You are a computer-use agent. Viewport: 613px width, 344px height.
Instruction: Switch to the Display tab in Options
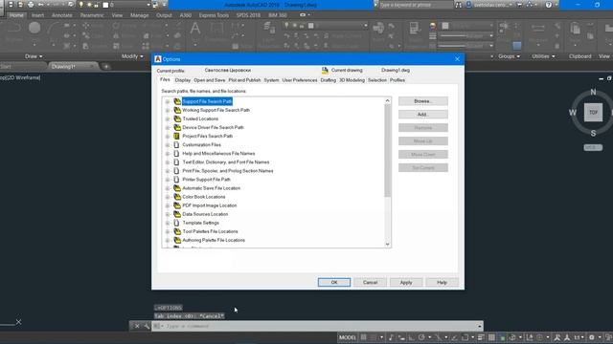pos(183,80)
